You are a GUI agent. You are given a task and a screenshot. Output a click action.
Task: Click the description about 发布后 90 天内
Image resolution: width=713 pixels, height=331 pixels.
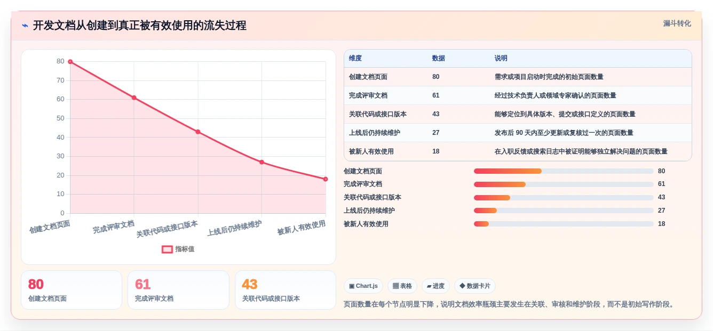point(565,133)
